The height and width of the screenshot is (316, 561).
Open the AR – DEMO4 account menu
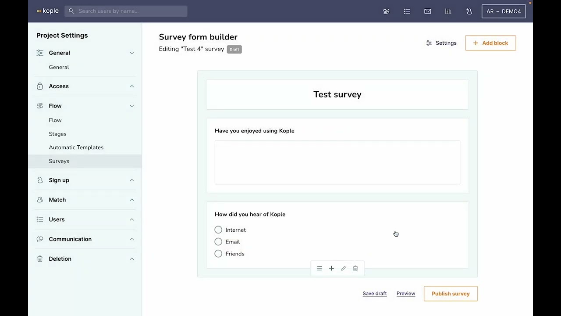coord(503,11)
